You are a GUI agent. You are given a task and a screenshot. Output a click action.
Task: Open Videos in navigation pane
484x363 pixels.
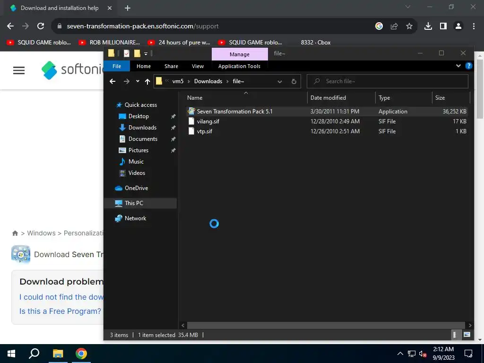click(x=137, y=173)
